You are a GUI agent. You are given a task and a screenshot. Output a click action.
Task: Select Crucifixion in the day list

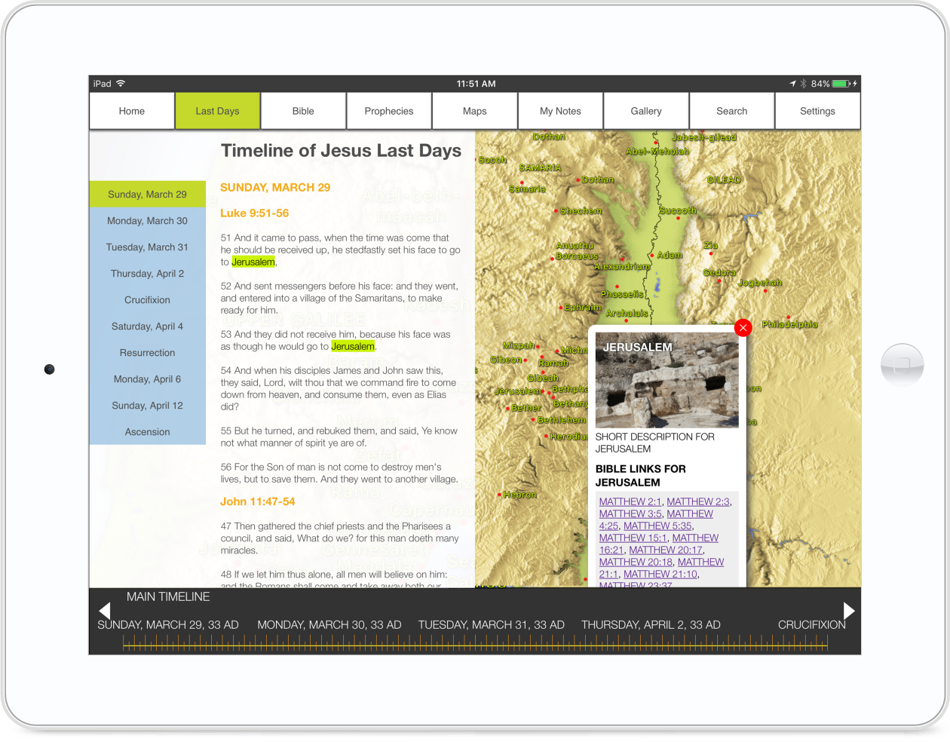(147, 300)
